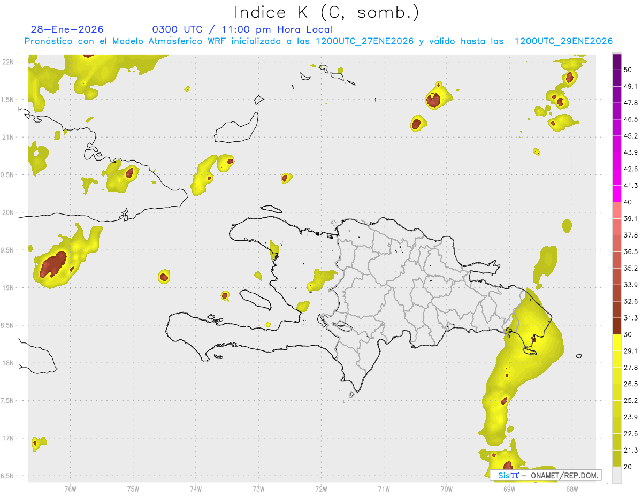Pick the bright yellow swatch between 30 and 29.1
The width and height of the screenshot is (642, 496).
pyautogui.click(x=617, y=342)
